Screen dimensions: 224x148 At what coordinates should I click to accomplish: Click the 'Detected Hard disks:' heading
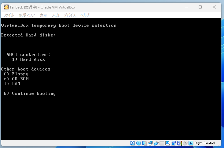point(28,35)
